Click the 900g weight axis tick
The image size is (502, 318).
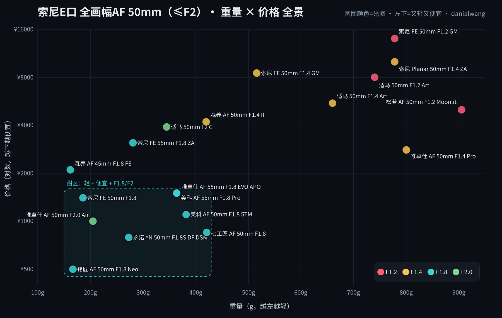[459, 293]
